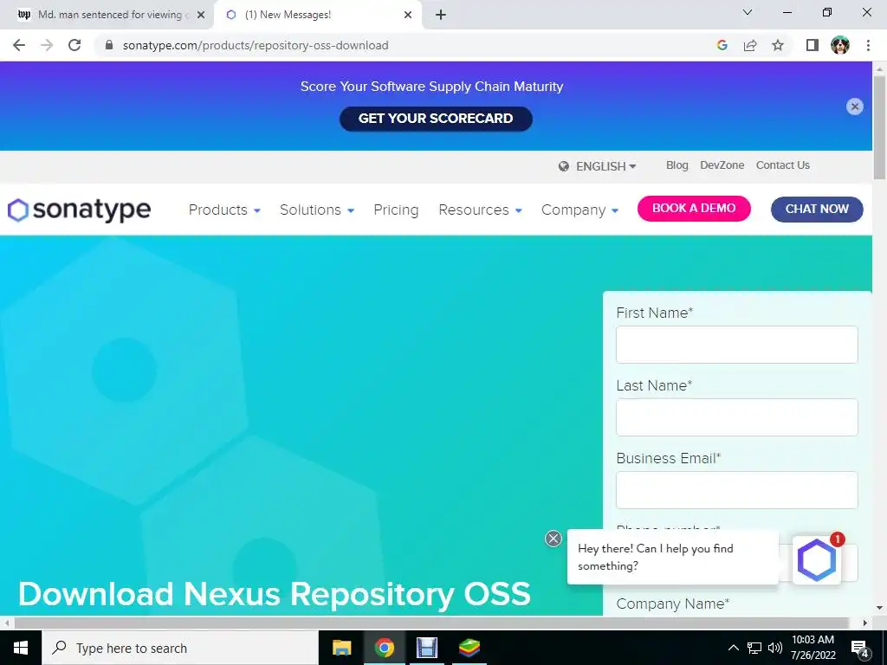Open File Explorer from the taskbar
The image size is (887, 665).
tap(341, 648)
